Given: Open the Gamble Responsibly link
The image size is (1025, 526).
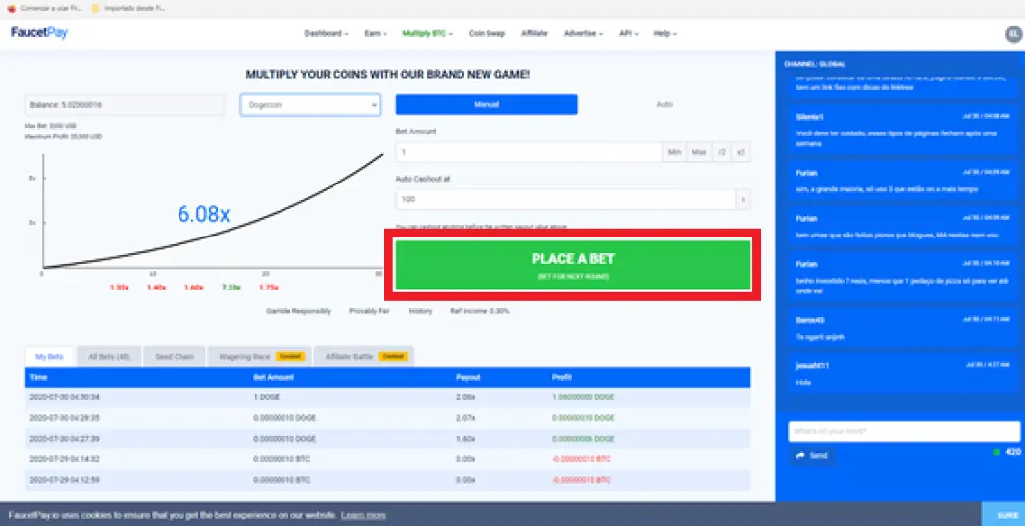Looking at the screenshot, I should point(298,311).
